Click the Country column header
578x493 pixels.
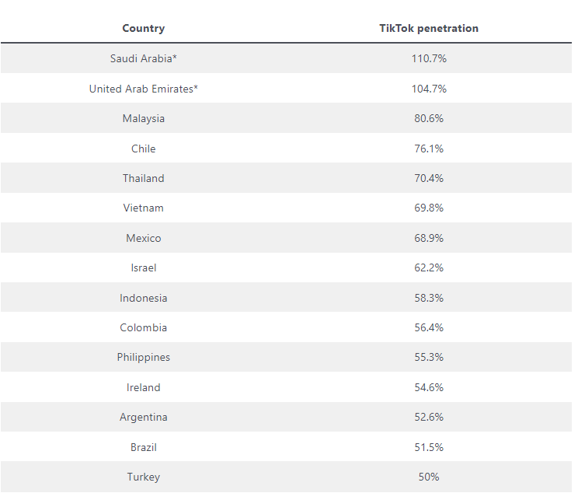144,28
